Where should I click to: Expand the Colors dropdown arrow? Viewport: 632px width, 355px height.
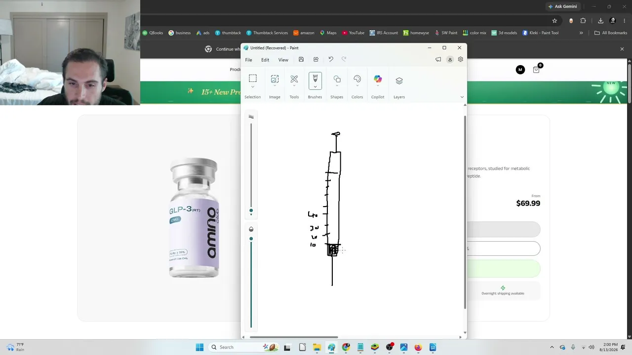(357, 87)
